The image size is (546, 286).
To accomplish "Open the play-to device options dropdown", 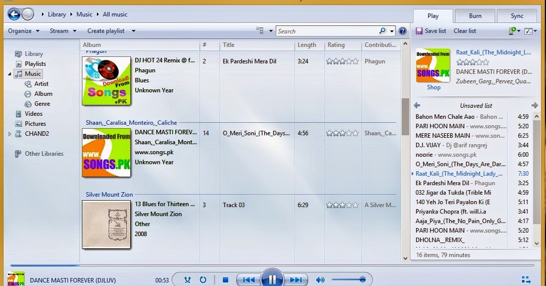I will (x=515, y=31).
